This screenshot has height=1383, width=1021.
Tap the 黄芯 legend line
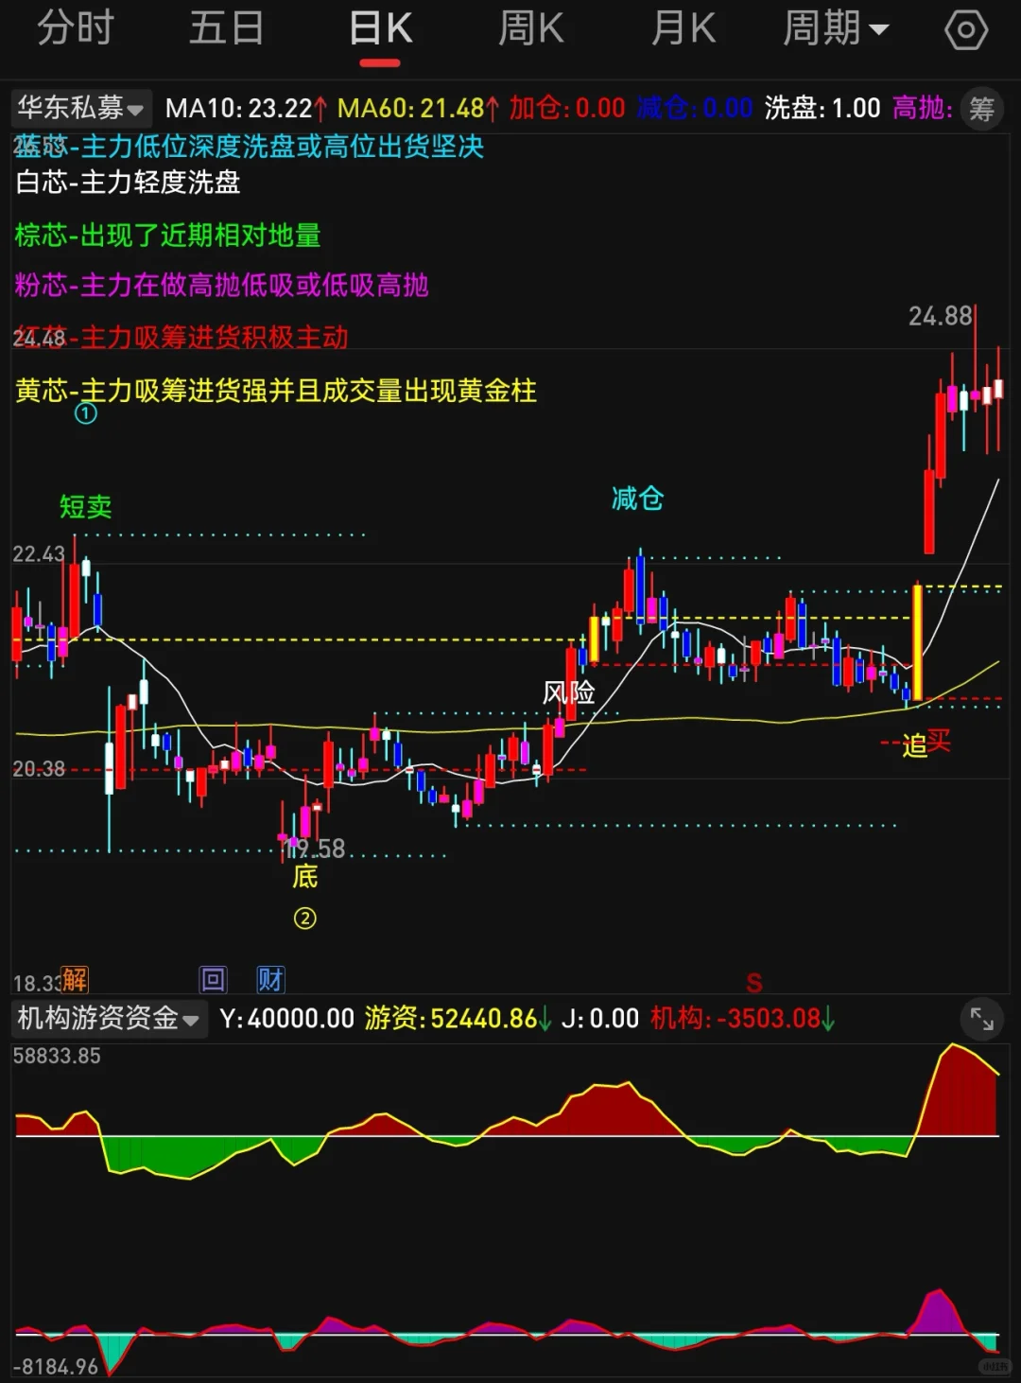[x=275, y=391]
